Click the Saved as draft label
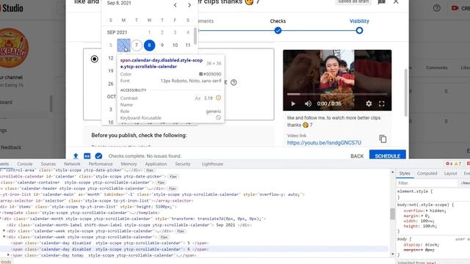The width and height of the screenshot is (470, 264). tap(353, 1)
